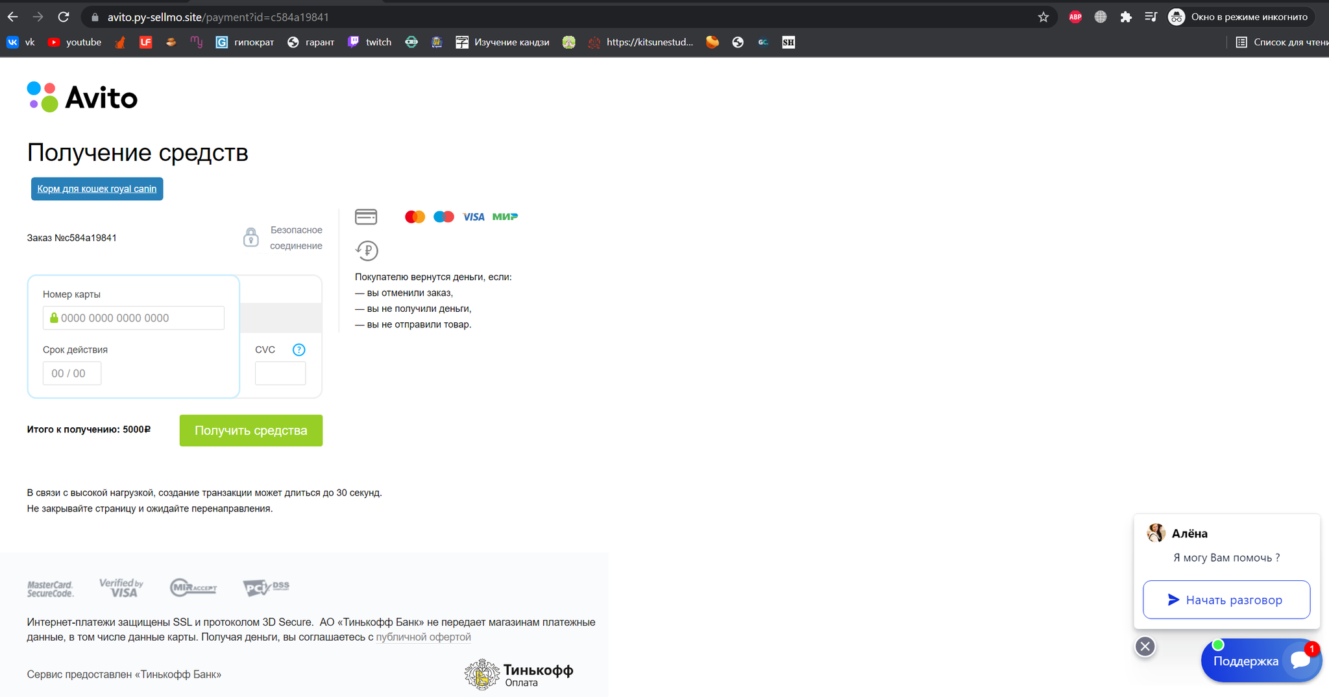Click the incognito window indicator

click(1241, 18)
